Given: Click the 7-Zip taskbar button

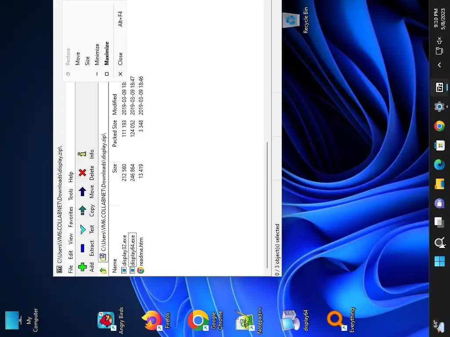Looking at the screenshot, I should (439, 87).
